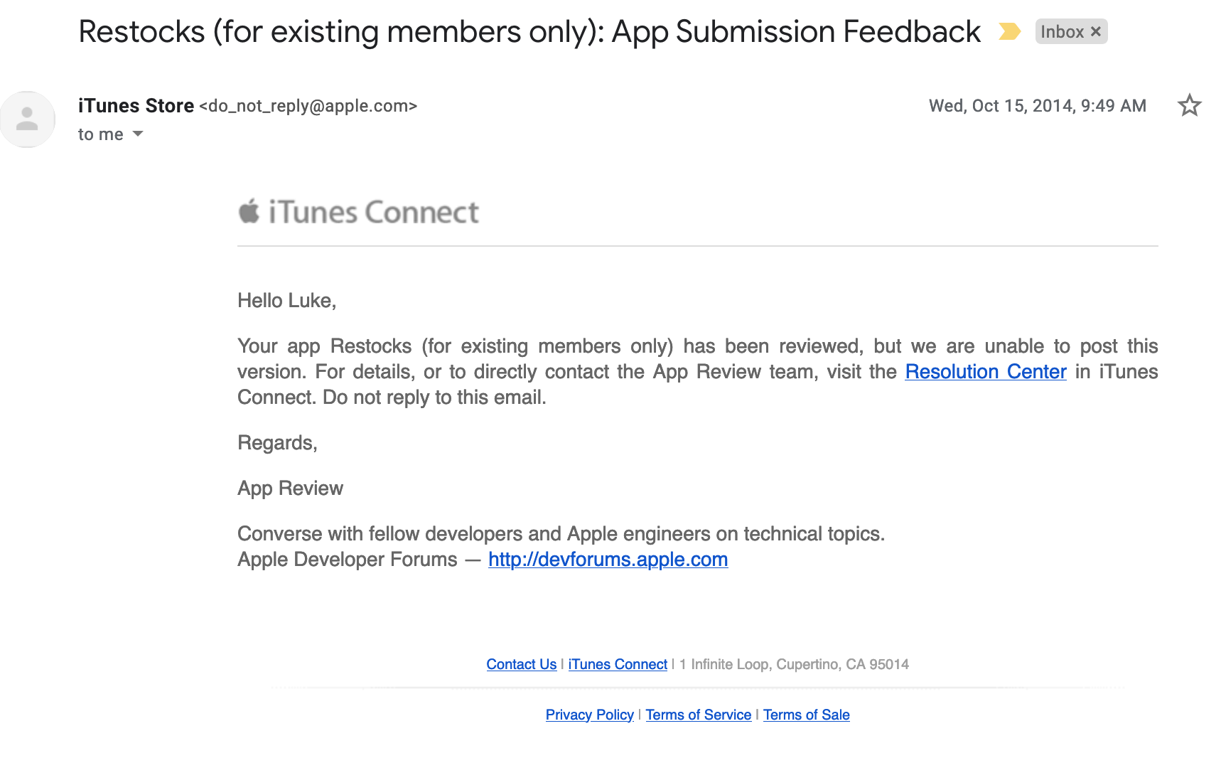The width and height of the screenshot is (1221, 758).
Task: Click the 'Hello Luke,' greeting text
Action: pos(286,301)
